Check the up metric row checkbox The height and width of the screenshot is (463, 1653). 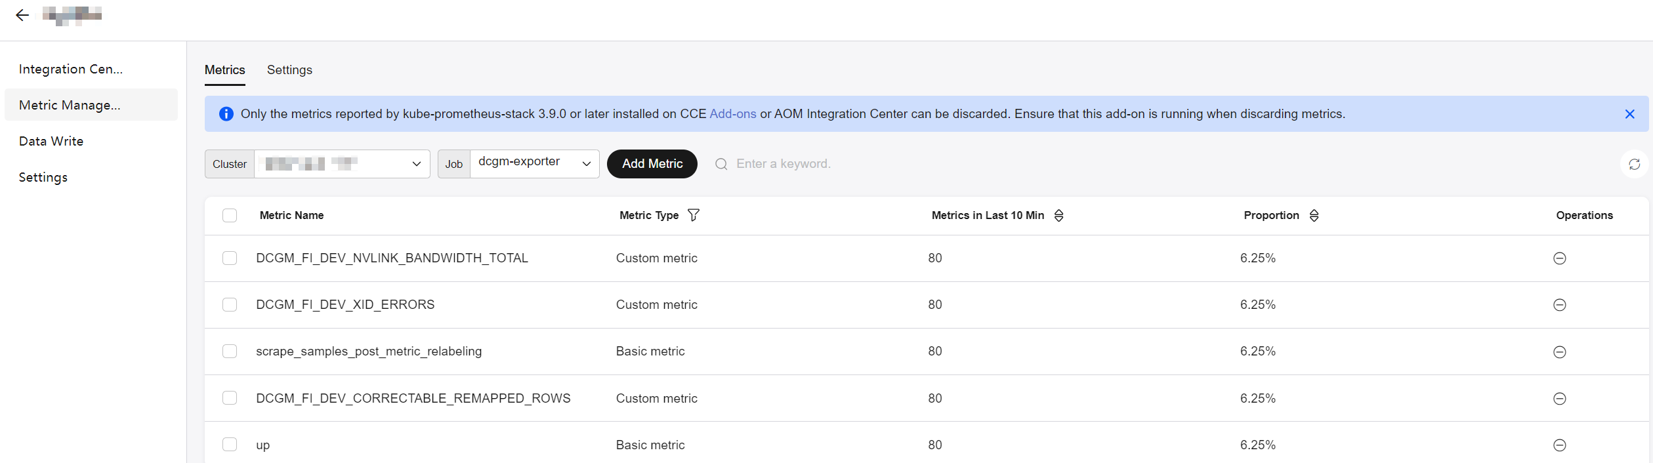pyautogui.click(x=230, y=444)
